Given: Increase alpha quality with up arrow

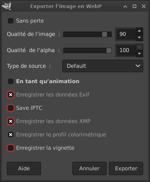Looking at the screenshot, I should pos(140,47).
